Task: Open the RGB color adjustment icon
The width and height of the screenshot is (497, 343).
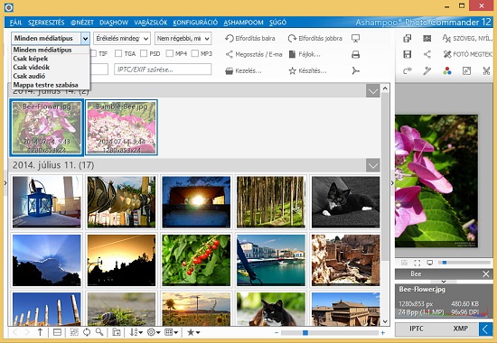Action: pyautogui.click(x=447, y=70)
